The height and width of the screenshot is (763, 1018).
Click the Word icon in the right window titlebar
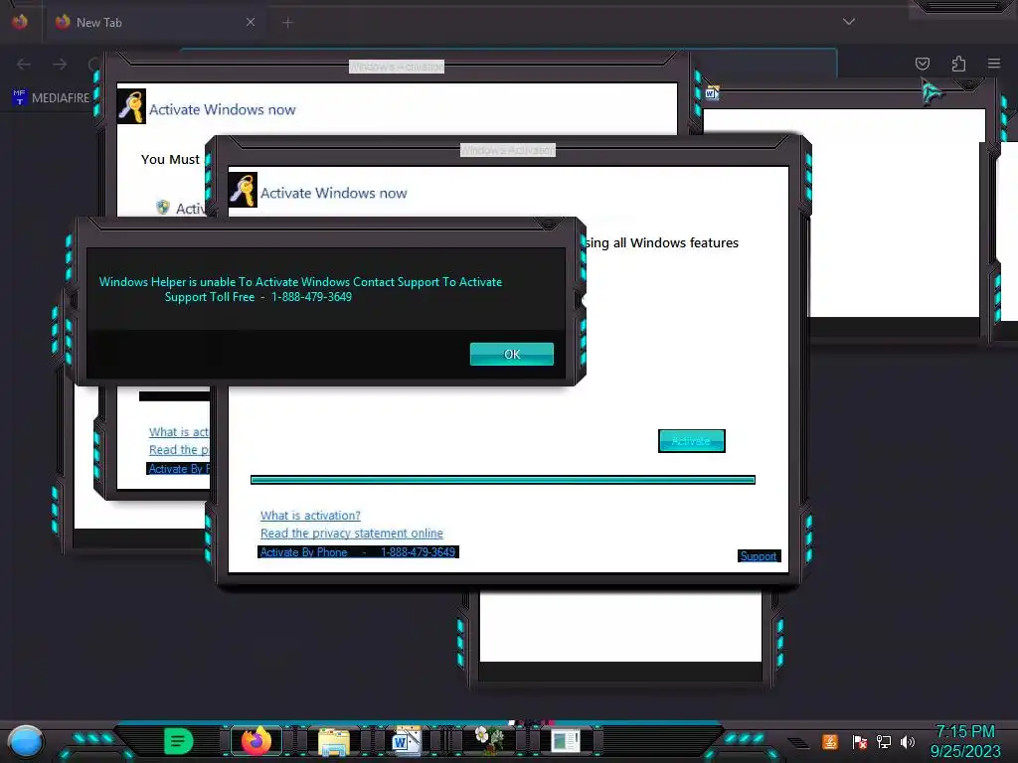click(x=712, y=92)
